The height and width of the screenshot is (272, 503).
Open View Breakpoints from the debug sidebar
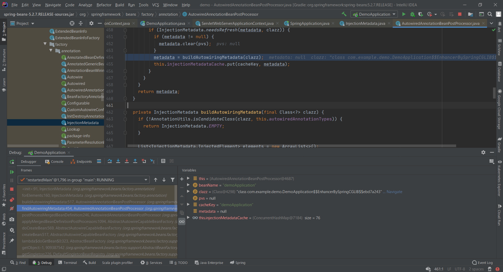point(12,200)
